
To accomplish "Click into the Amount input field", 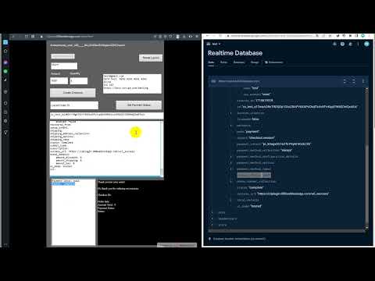I will pos(59,81).
